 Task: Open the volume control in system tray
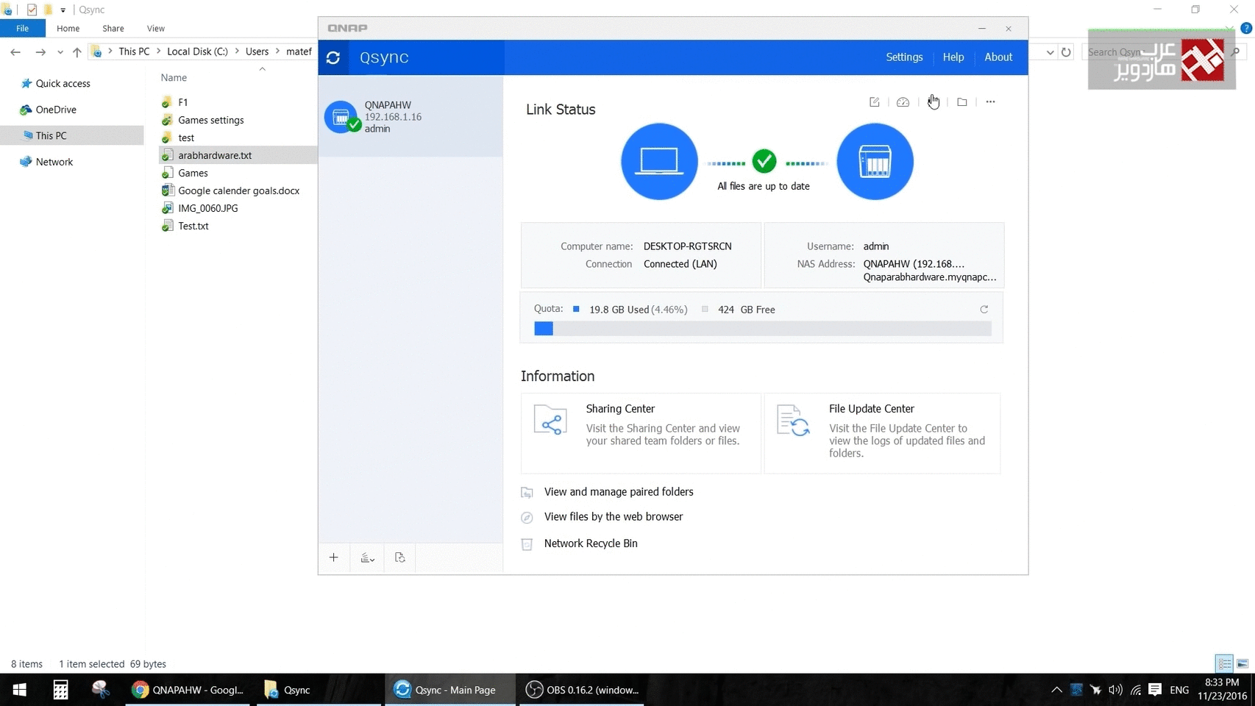(1116, 690)
